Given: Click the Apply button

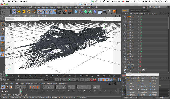Looking at the screenshot, I should [x=162, y=98].
